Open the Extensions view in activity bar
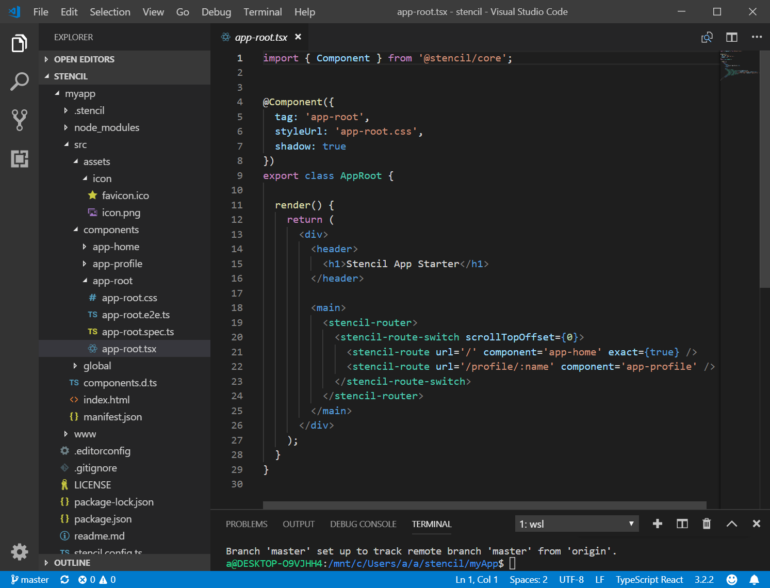 pos(19,158)
